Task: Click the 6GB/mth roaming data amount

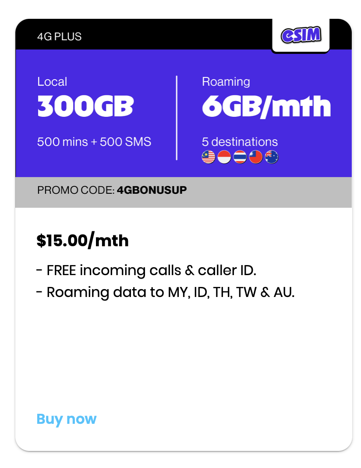Action: 266,106
